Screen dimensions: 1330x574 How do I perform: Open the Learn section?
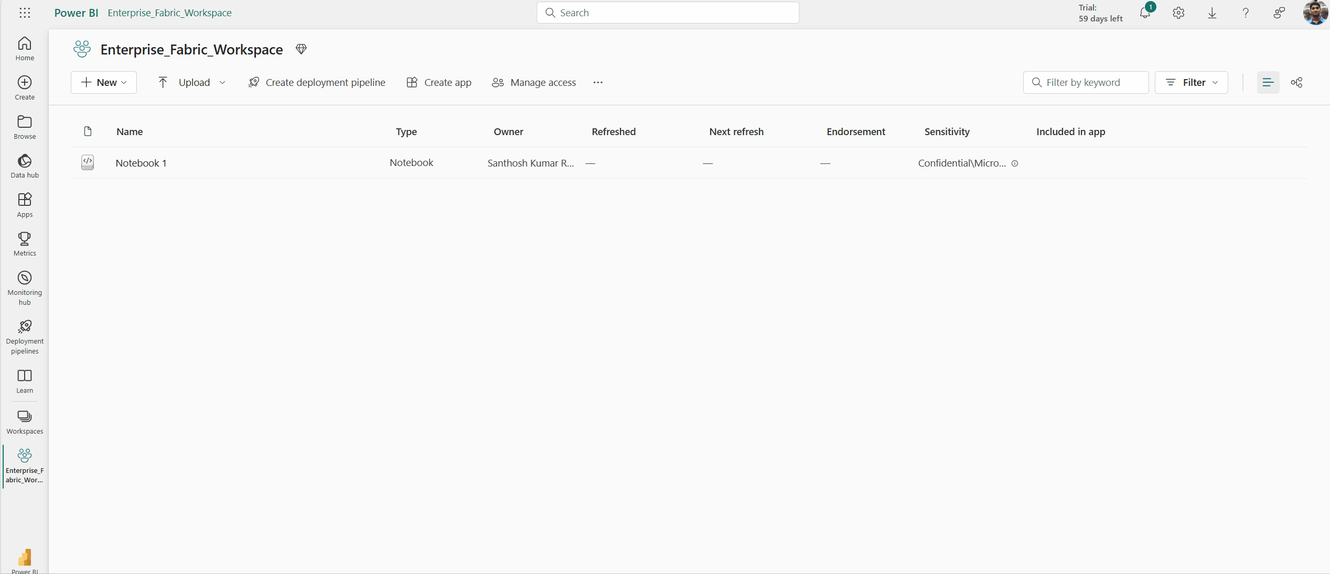(24, 381)
